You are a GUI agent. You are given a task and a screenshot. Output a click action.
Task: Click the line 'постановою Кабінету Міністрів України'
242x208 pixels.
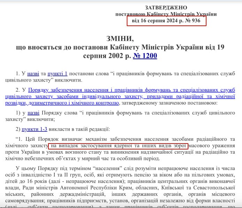point(166,14)
